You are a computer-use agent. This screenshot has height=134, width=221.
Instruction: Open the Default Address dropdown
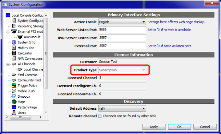click(x=122, y=108)
